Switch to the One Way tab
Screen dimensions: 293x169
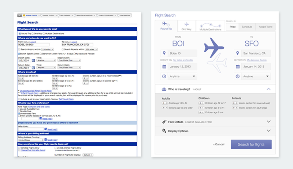[186, 26]
